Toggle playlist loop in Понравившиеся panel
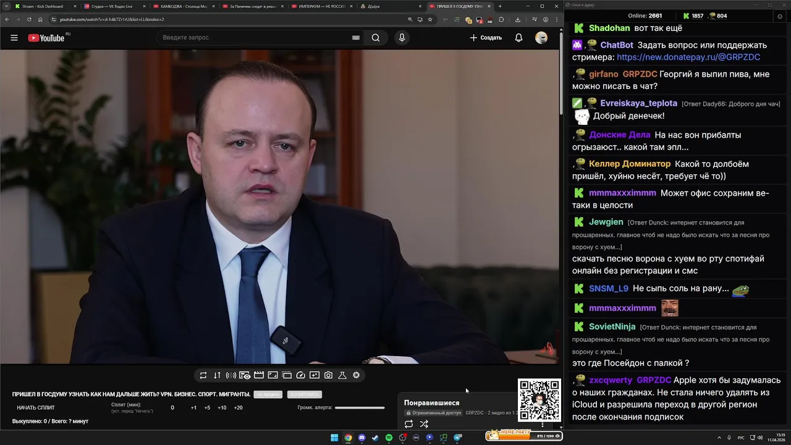791x445 pixels. 408,424
